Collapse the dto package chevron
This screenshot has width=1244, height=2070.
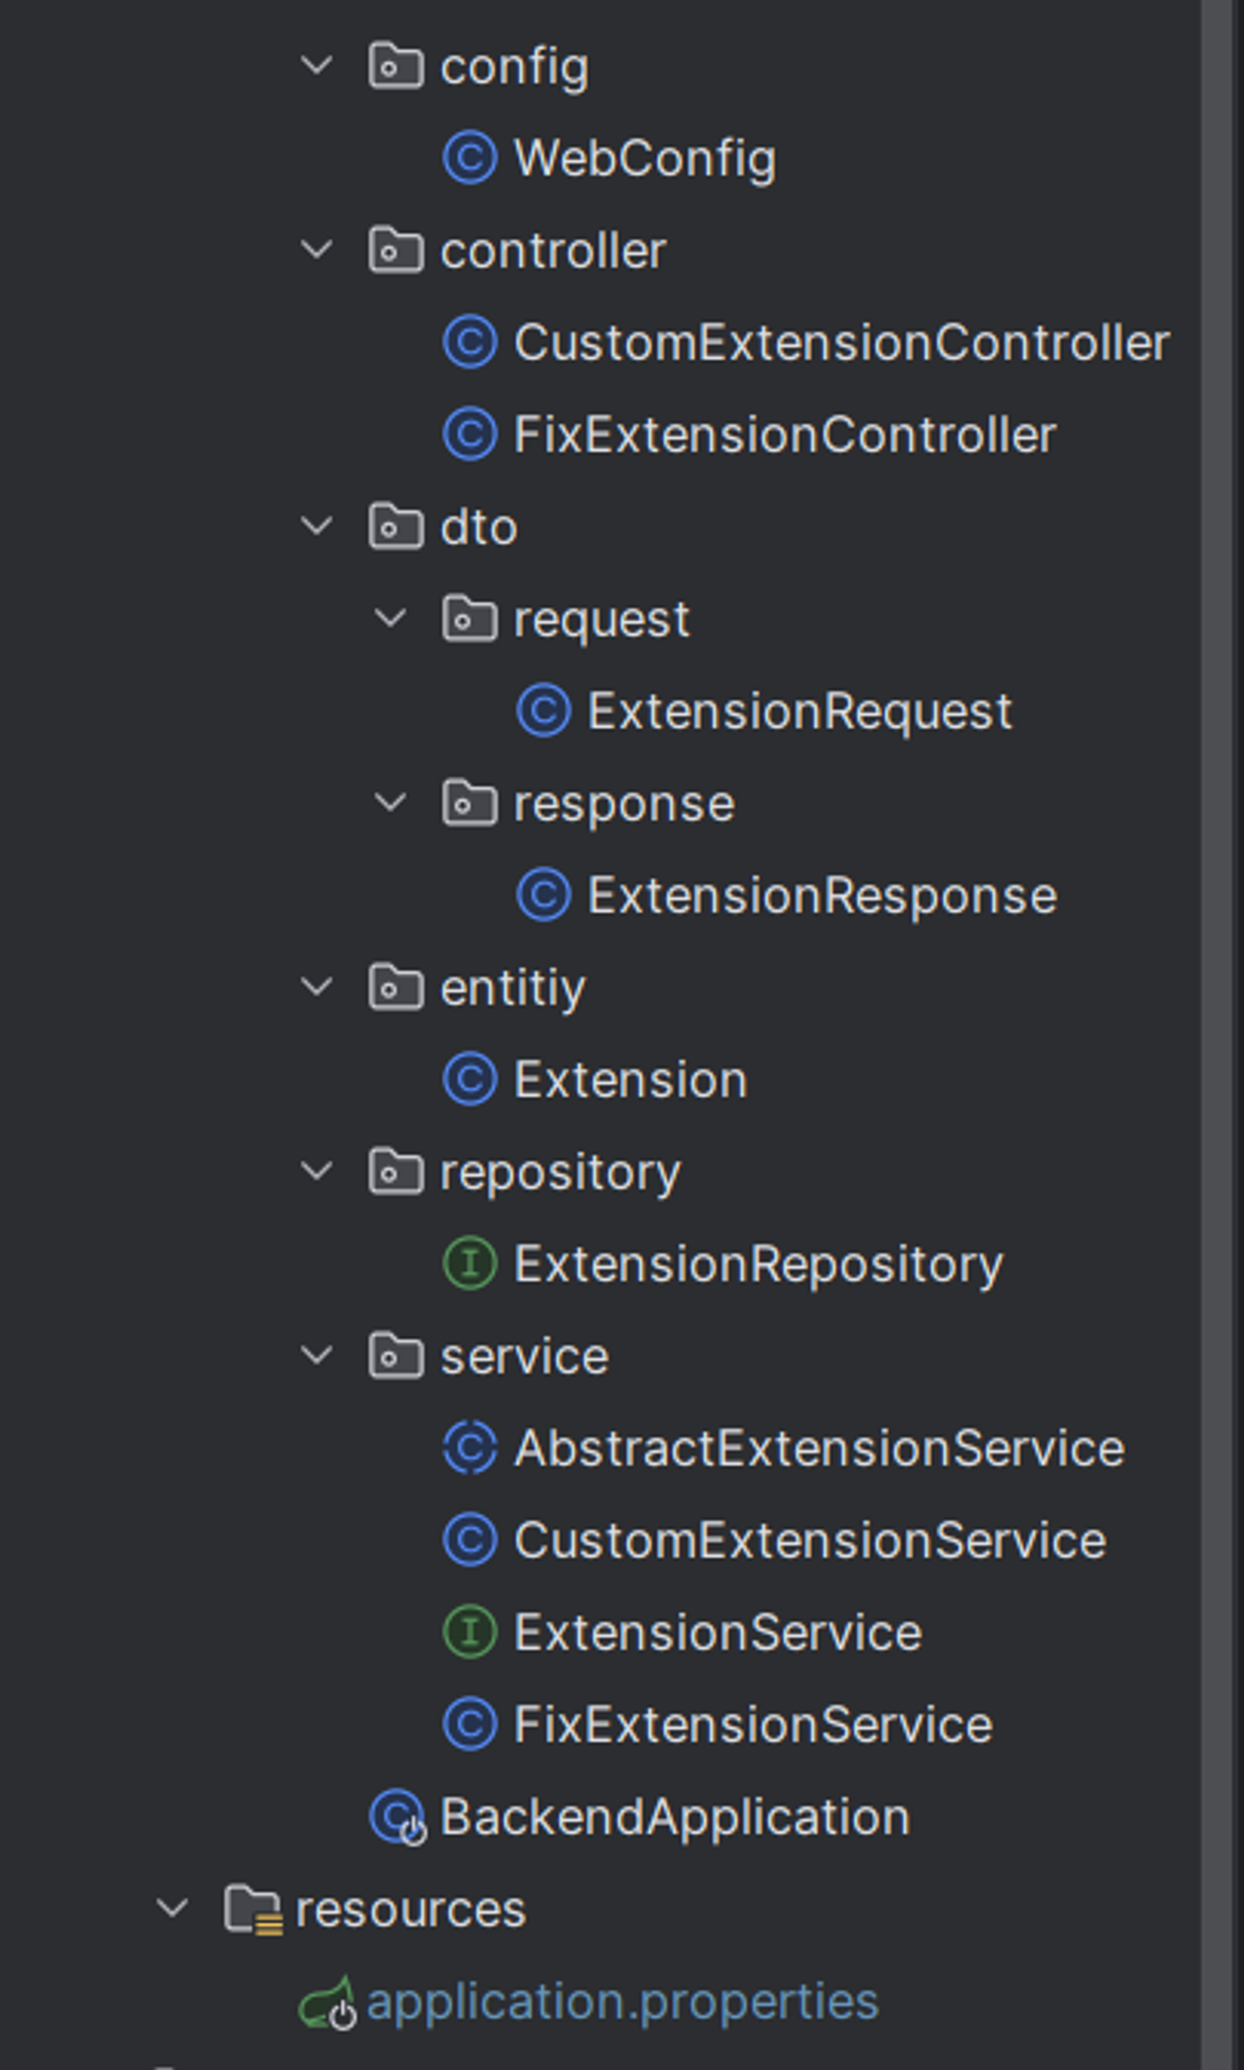tap(317, 527)
